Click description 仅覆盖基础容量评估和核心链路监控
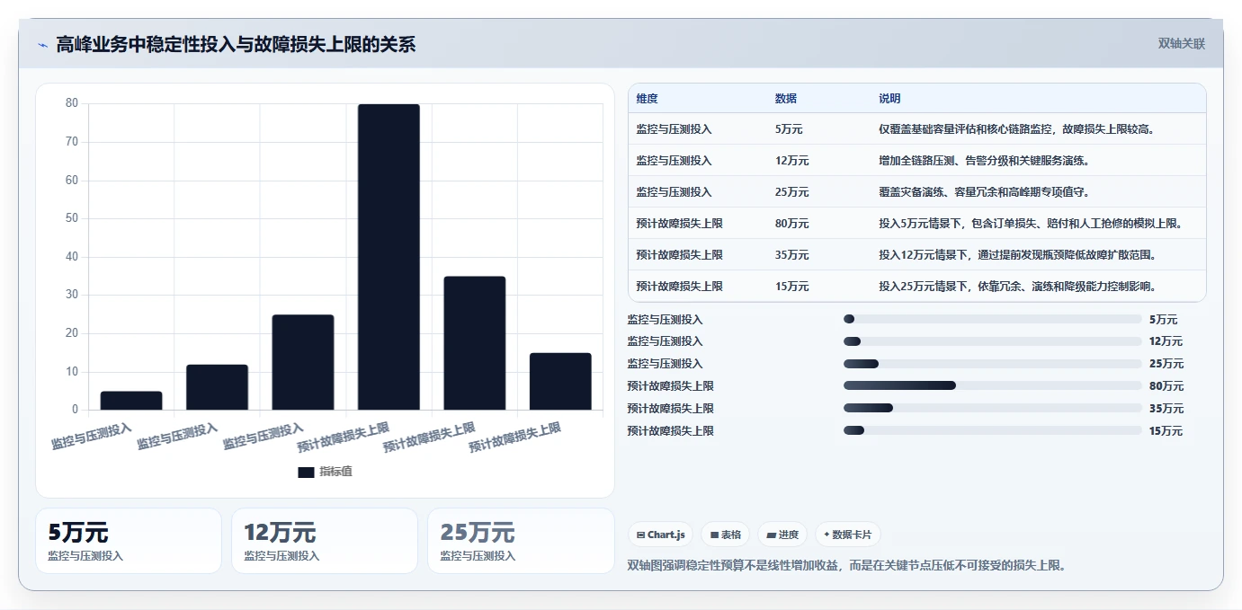 click(1017, 129)
